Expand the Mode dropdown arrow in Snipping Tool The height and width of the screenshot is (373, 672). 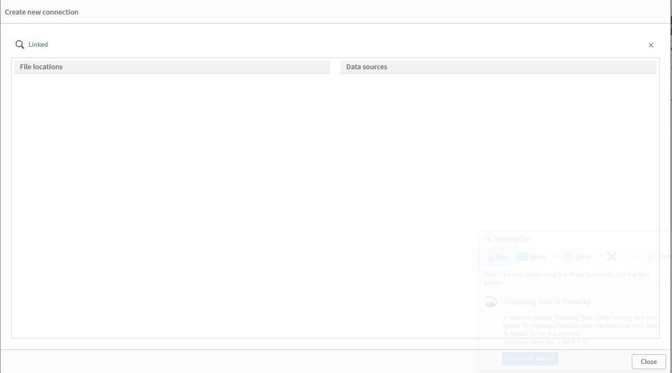pos(555,257)
